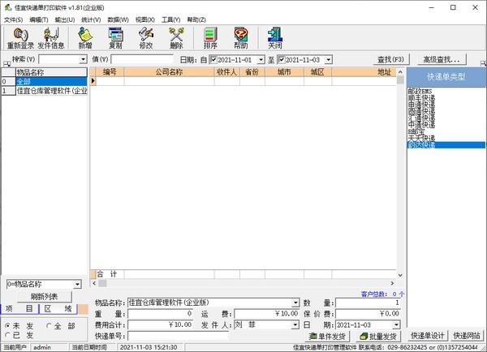Open 帮助 help from the toolbar
The image size is (487, 352).
tap(241, 38)
